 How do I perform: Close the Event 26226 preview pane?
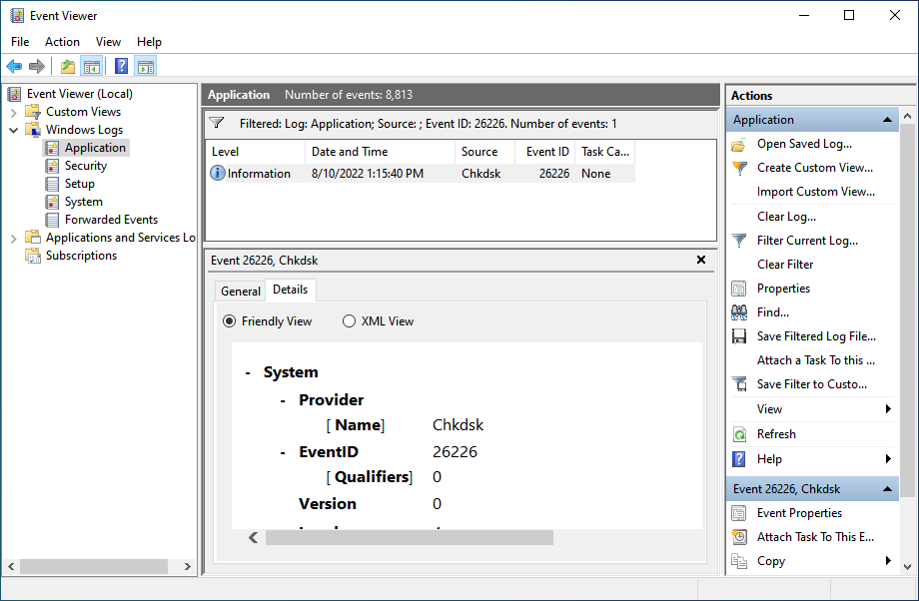tap(701, 260)
